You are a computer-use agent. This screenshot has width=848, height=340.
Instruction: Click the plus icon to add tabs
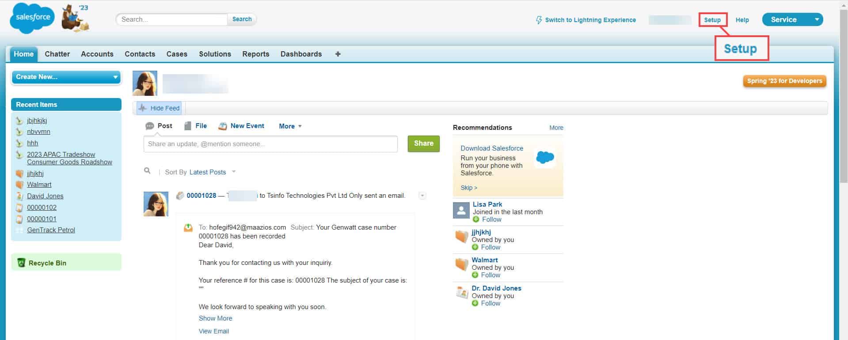point(338,54)
